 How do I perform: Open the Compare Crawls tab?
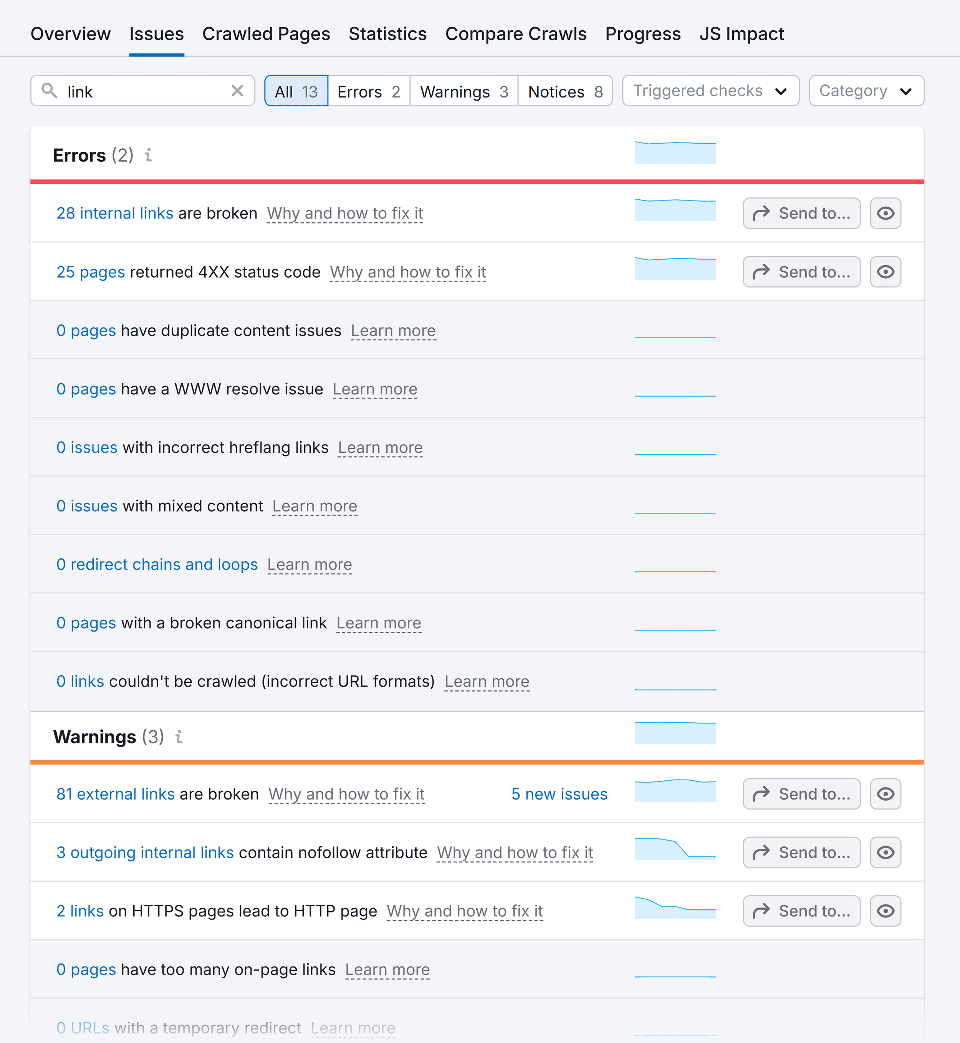pyautogui.click(x=516, y=34)
